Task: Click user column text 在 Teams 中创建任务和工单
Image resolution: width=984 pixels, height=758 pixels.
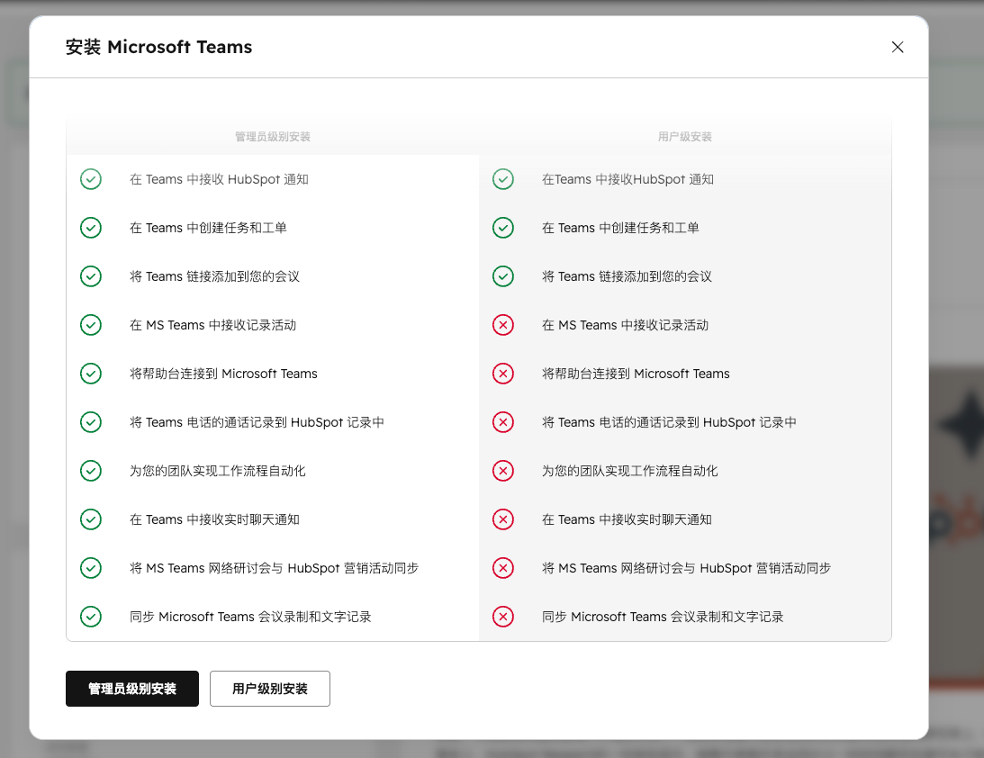Action: tap(620, 228)
